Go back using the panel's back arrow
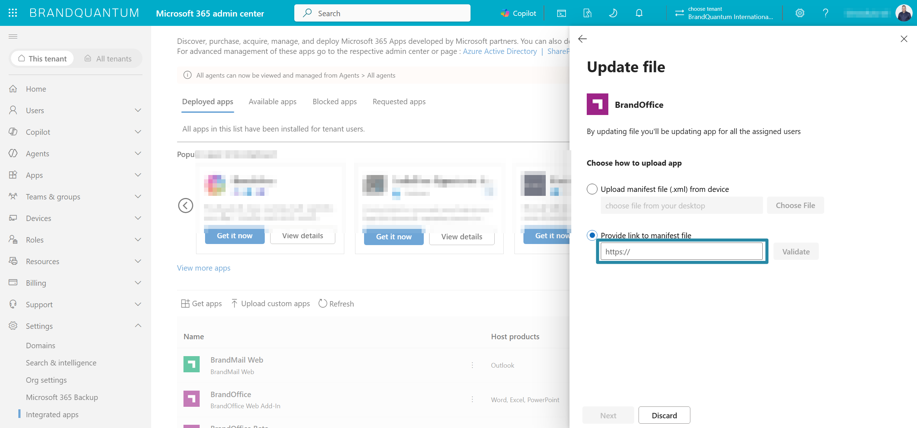The image size is (917, 428). click(x=582, y=39)
